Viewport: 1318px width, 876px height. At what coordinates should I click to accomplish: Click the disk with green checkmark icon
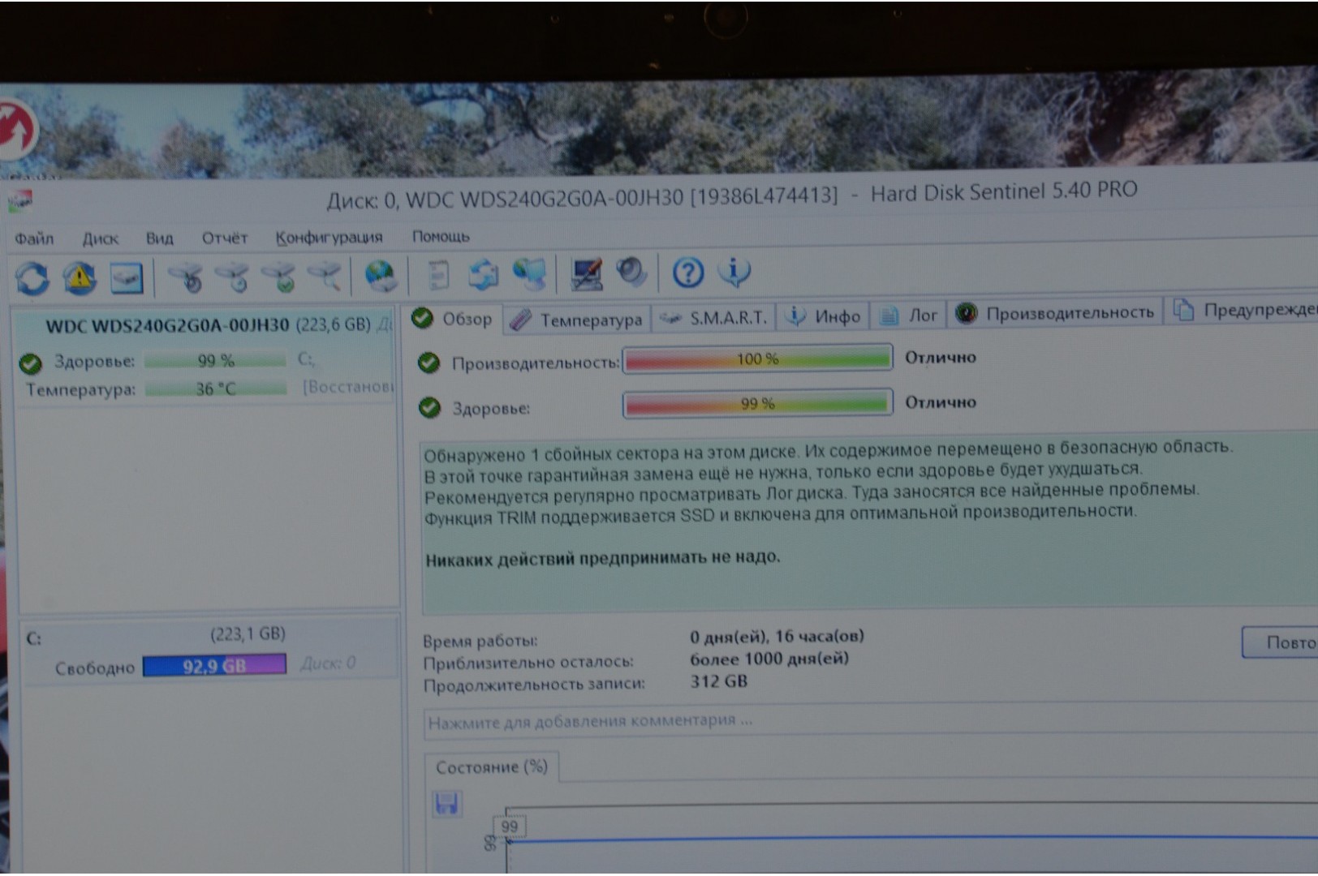280,277
